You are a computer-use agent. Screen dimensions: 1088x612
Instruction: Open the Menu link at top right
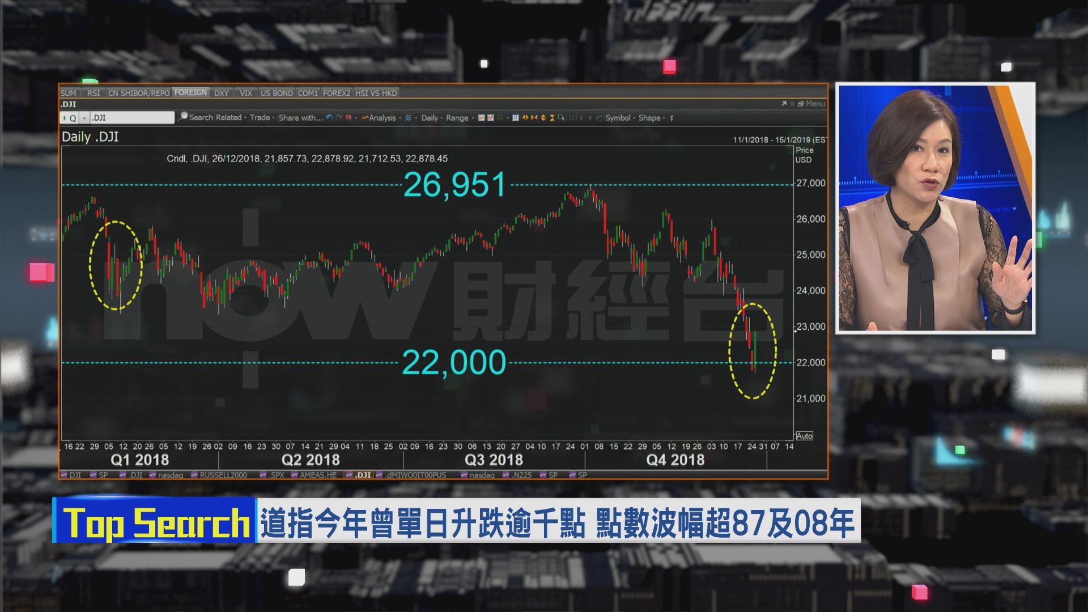point(815,104)
